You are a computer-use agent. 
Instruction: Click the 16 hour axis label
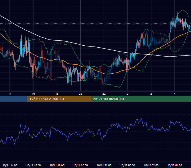pyautogui.click(x=33, y=94)
